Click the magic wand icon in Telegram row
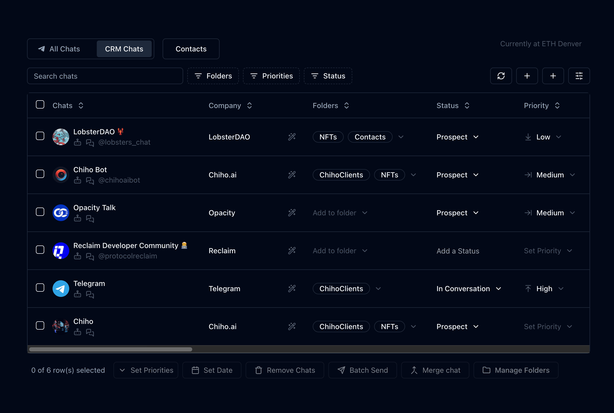Screen dimensions: 614x413 point(292,288)
